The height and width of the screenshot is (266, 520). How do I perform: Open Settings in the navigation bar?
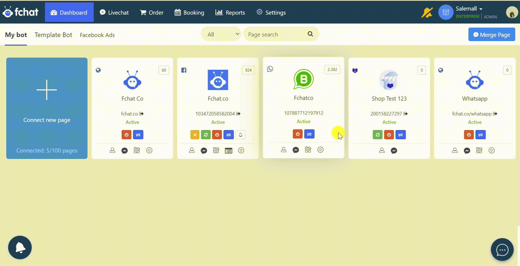[x=271, y=12]
